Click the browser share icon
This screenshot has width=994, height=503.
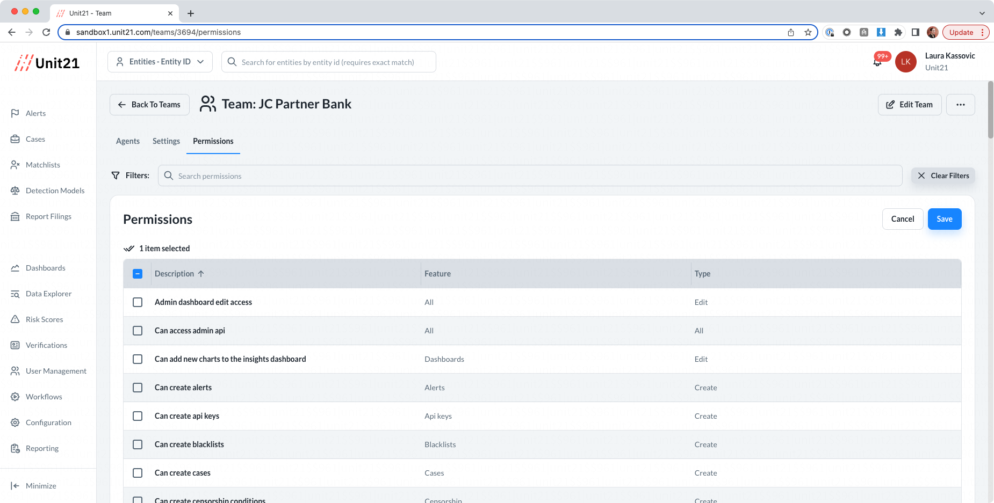(x=791, y=32)
